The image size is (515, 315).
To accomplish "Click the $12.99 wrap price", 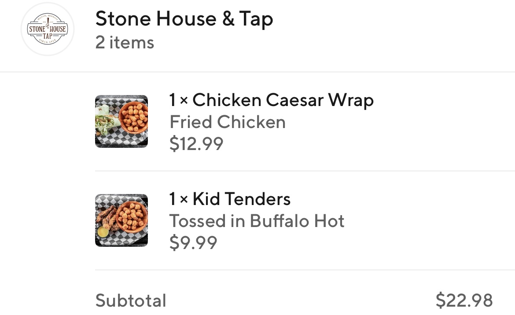I will click(x=196, y=143).
